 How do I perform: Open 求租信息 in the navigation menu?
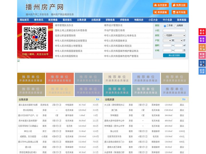coord(124,20)
